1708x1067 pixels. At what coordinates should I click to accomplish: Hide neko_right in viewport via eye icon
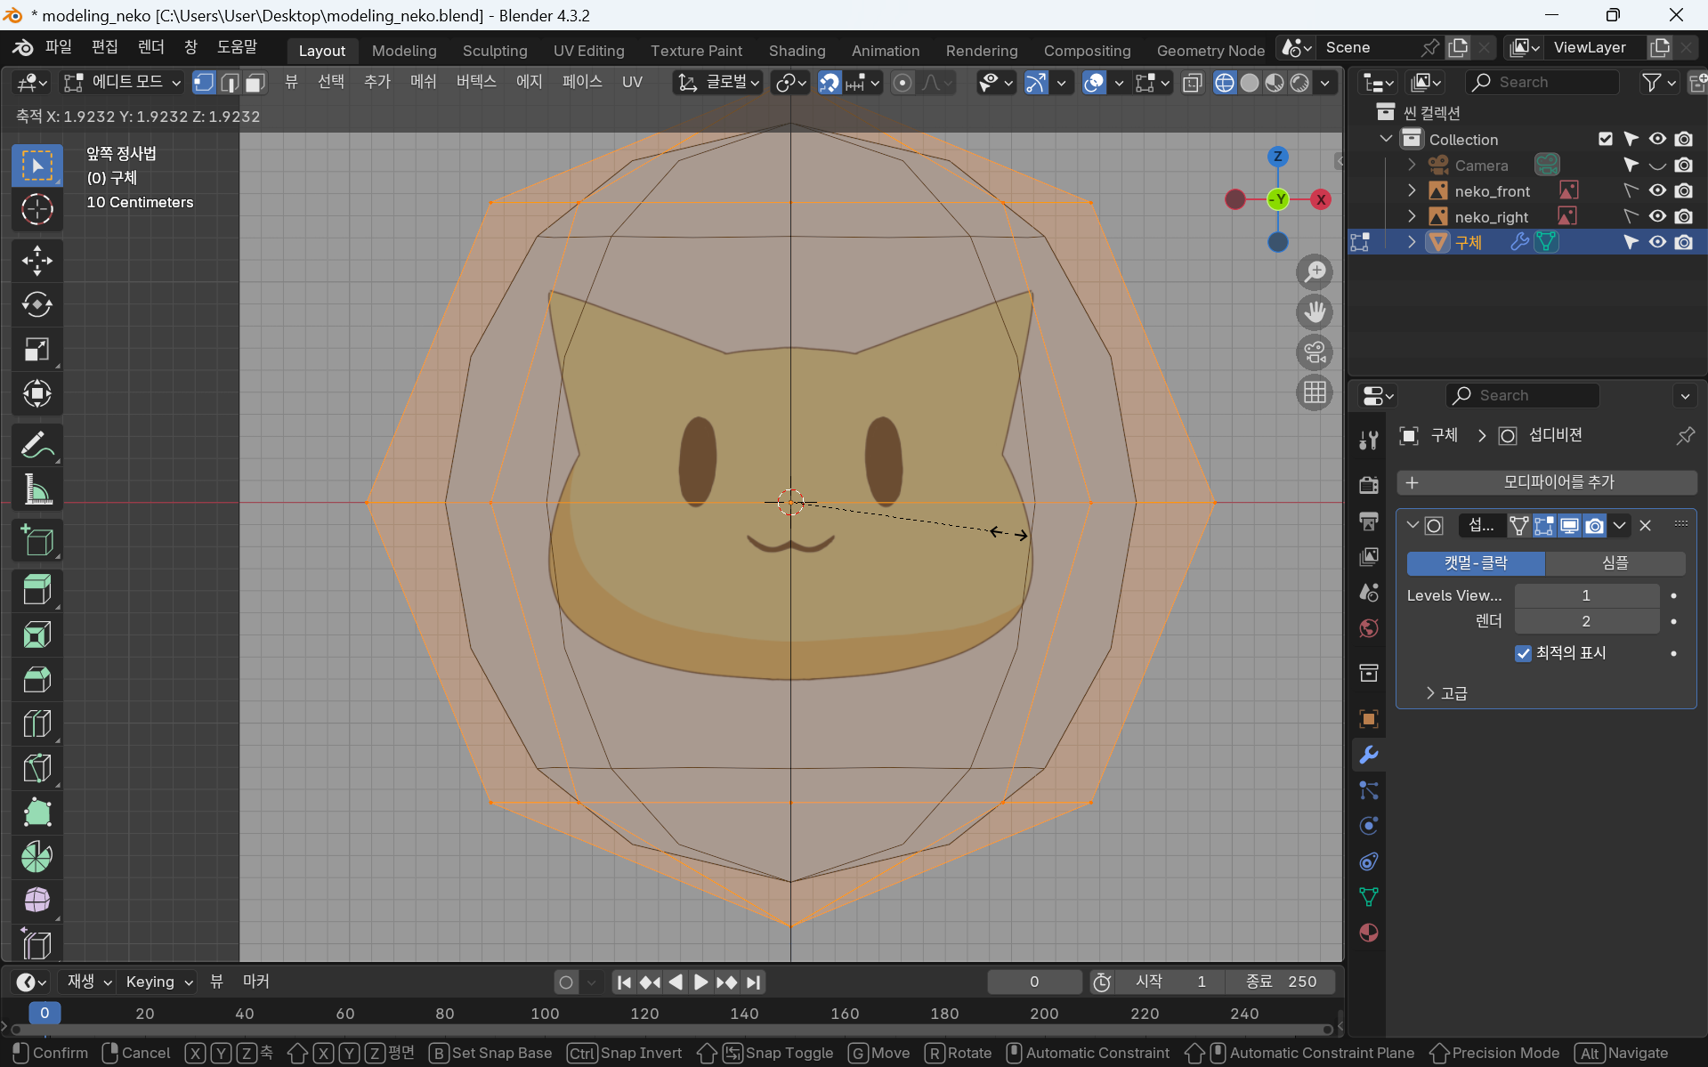click(x=1657, y=216)
